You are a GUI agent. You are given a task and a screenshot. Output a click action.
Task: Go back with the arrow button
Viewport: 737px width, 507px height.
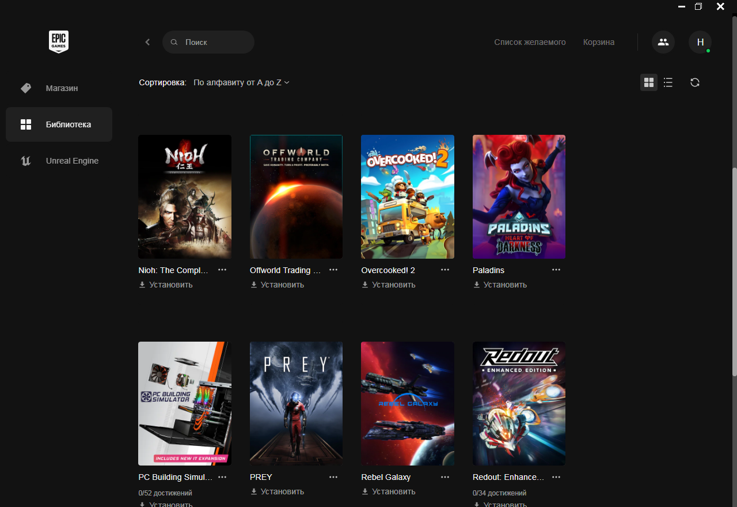(x=147, y=42)
